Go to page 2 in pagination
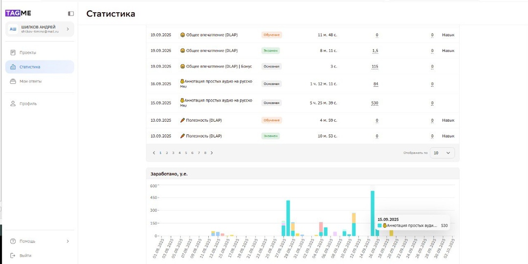The image size is (528, 264). [x=167, y=153]
